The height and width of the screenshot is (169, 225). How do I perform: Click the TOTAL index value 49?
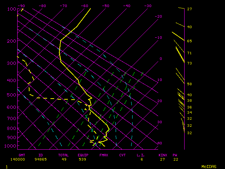pyautogui.click(x=64, y=159)
